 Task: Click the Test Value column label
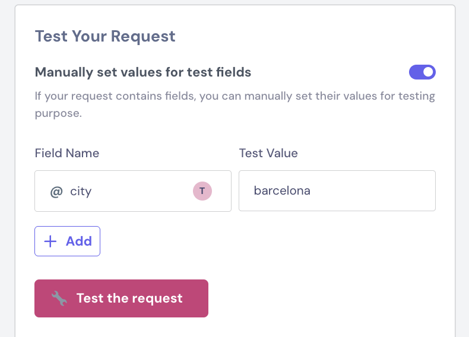click(x=268, y=153)
